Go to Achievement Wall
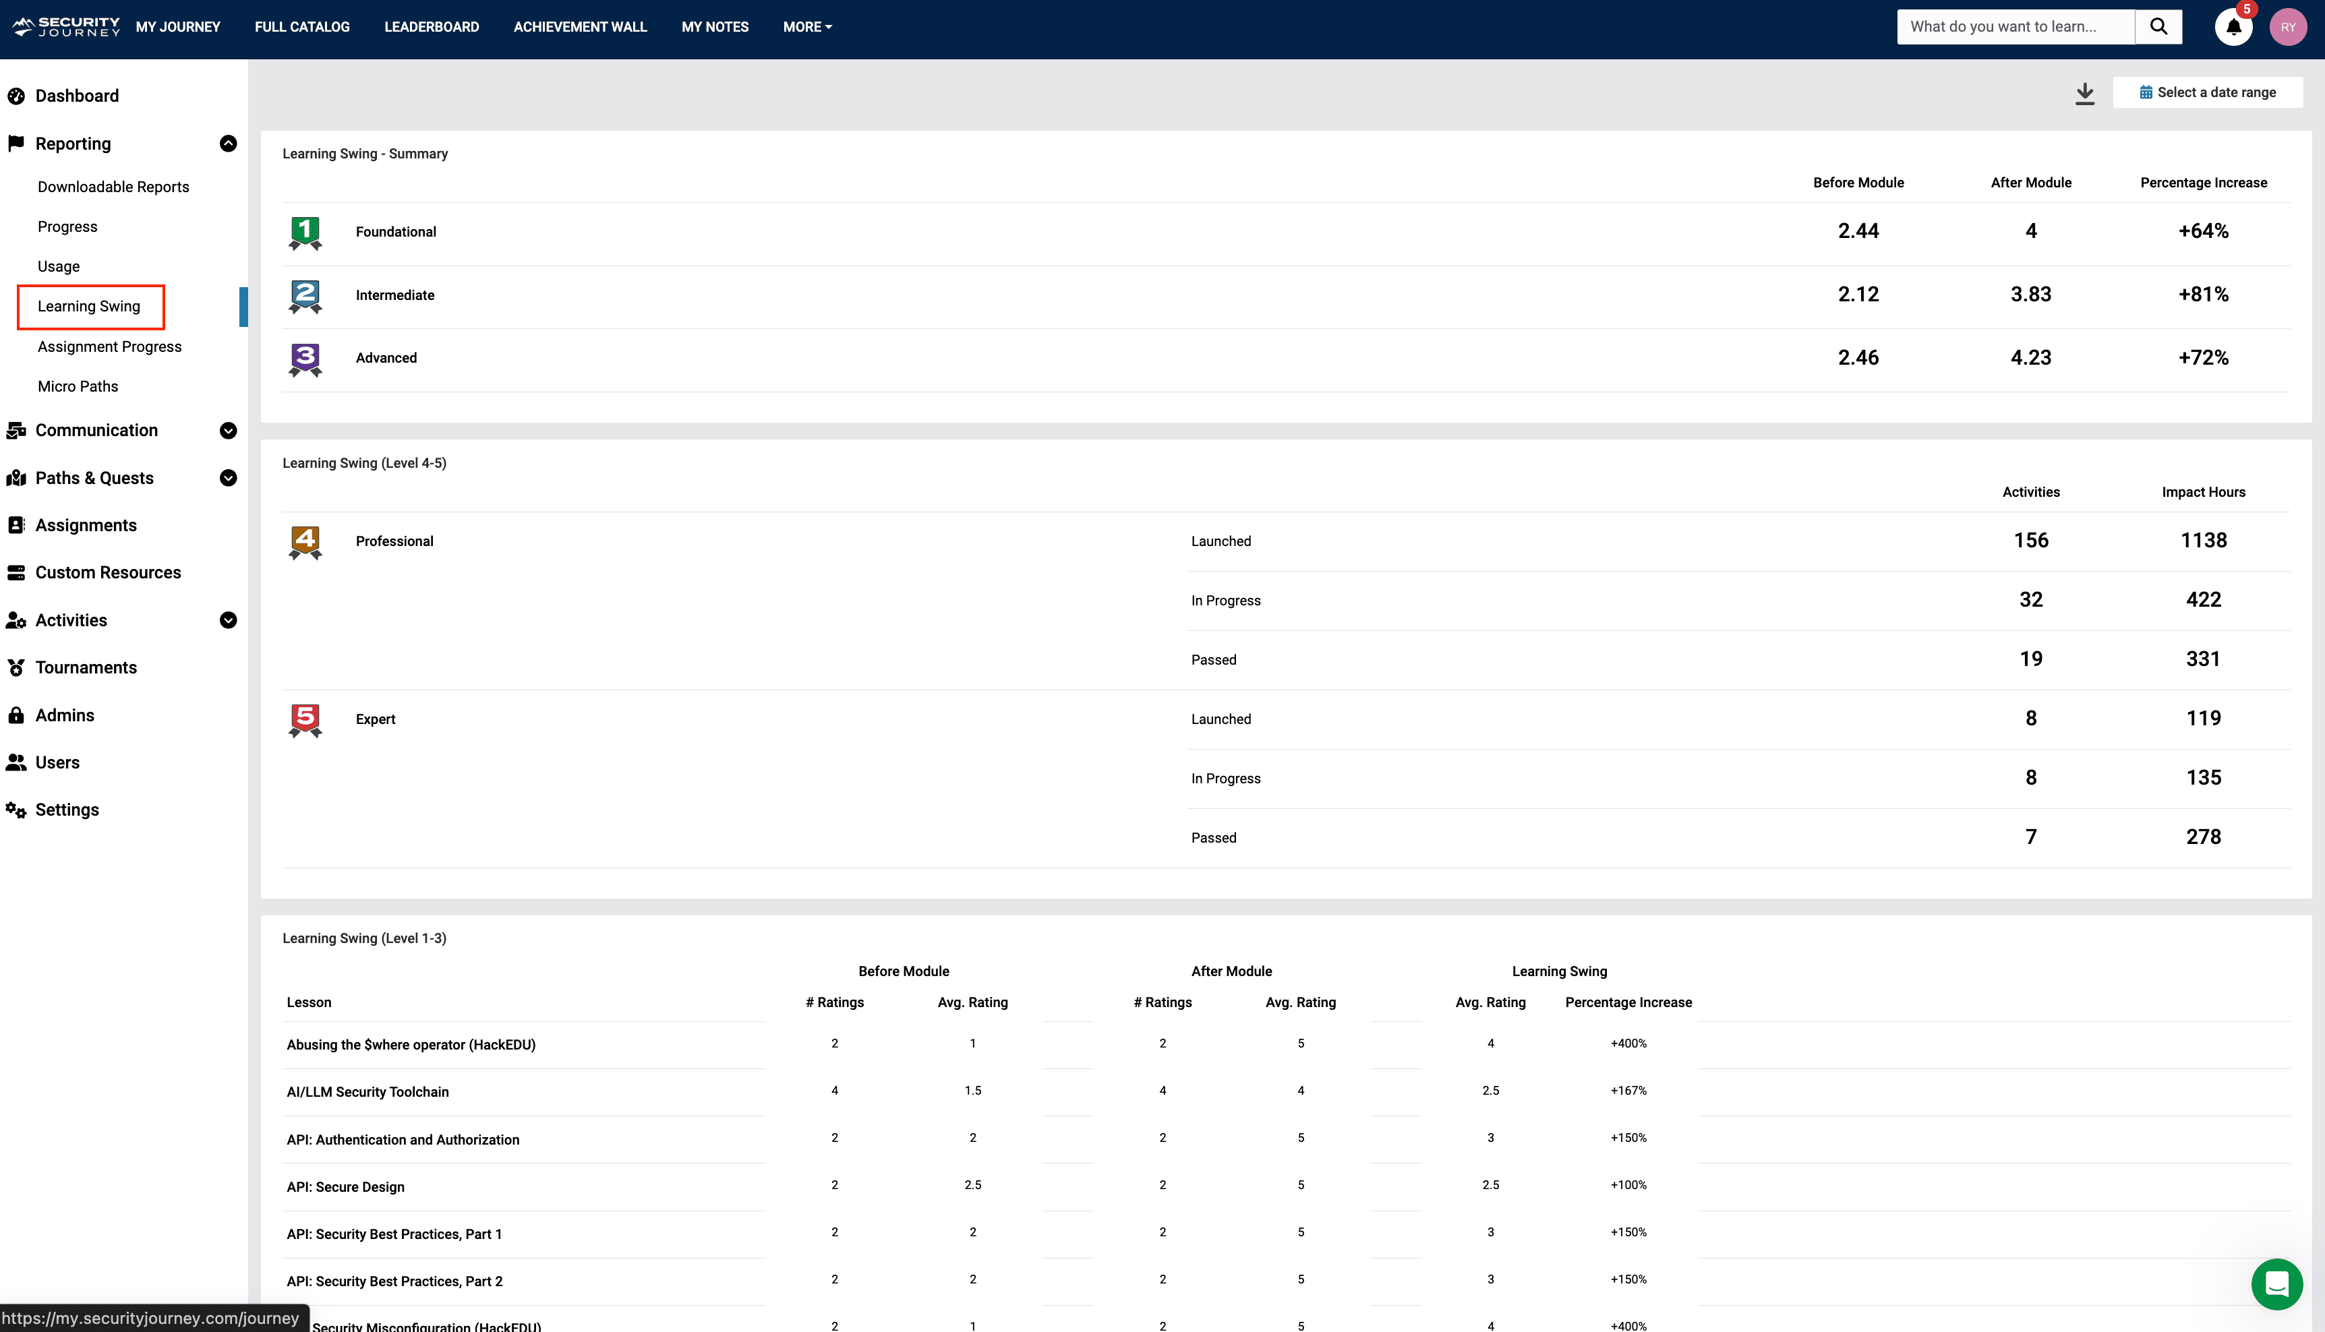The height and width of the screenshot is (1332, 2325). point(579,26)
